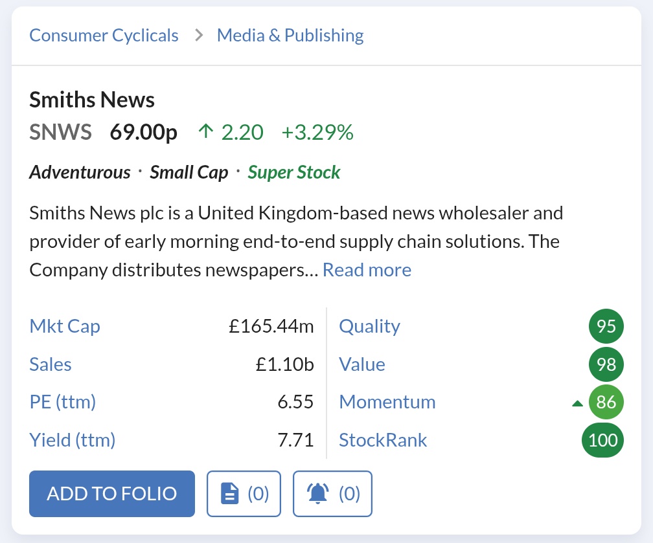Click the breadcrumb chevron separator
Viewport: 653px width, 543px height.
point(199,36)
